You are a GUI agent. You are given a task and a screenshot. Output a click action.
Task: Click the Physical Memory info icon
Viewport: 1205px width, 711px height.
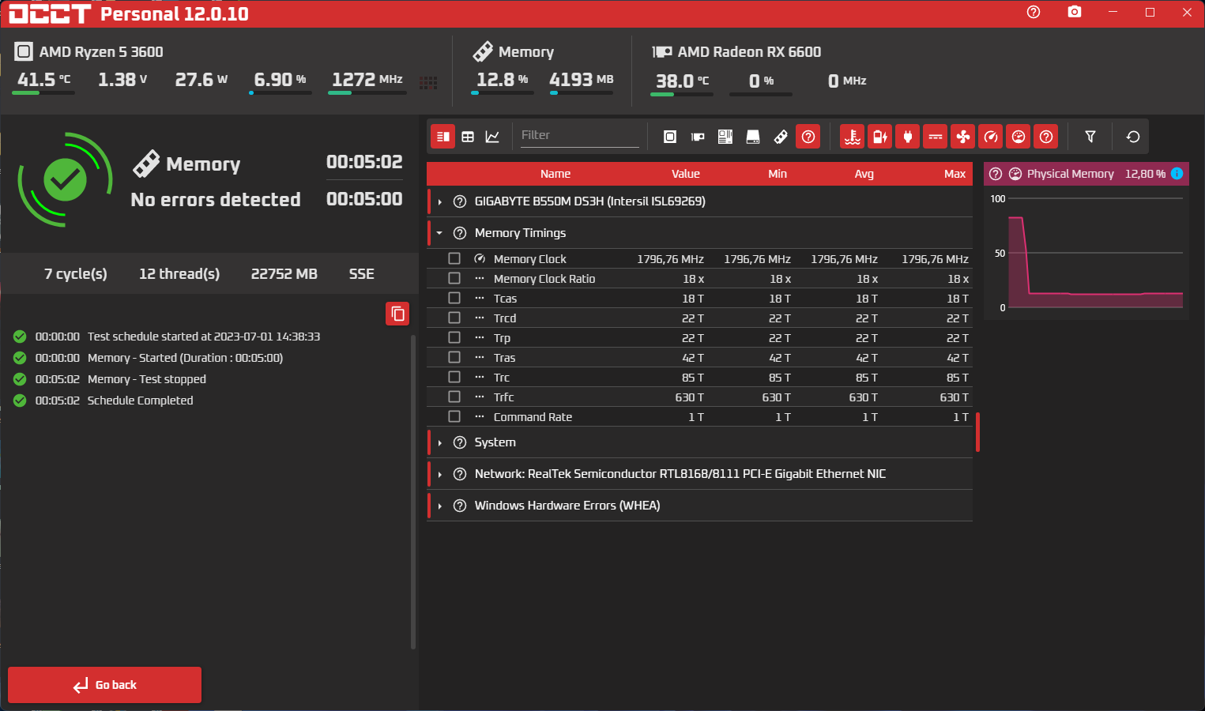click(x=1177, y=174)
